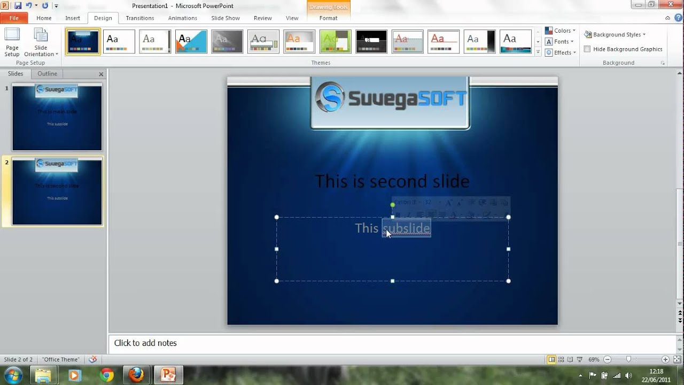Switch to the Review ribbon tab
Viewport: 684px width, 385px height.
(x=263, y=18)
